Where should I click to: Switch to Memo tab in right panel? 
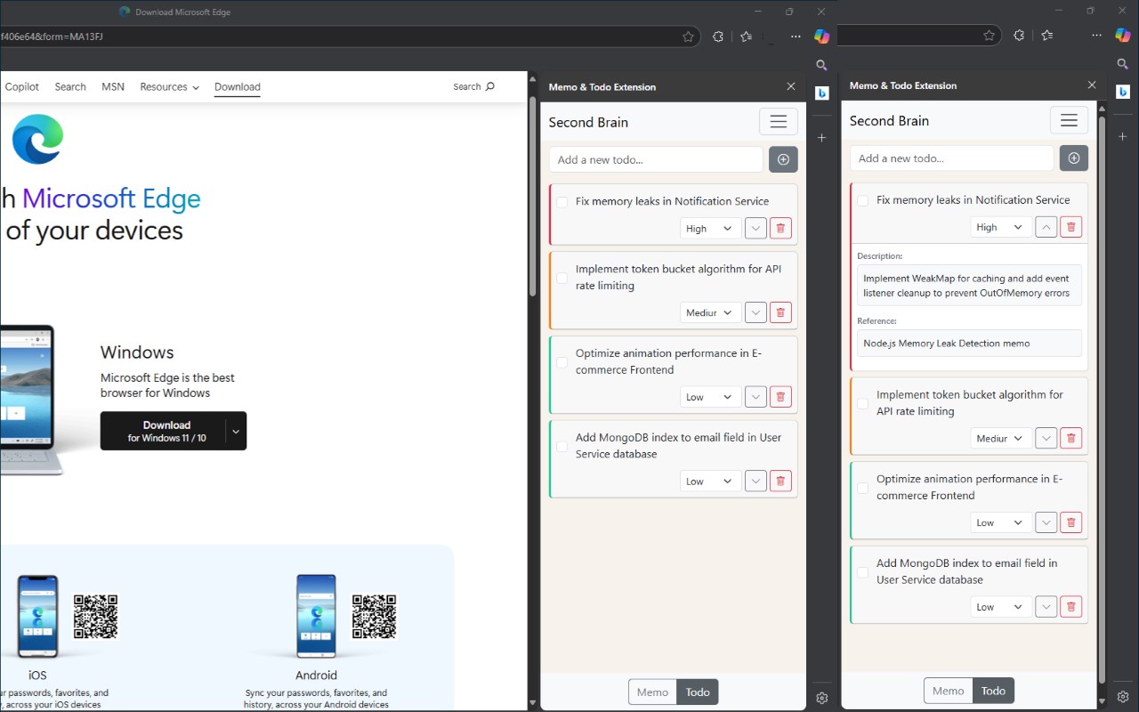pyautogui.click(x=948, y=691)
